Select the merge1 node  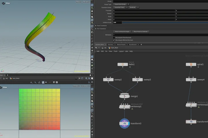click(125, 96)
